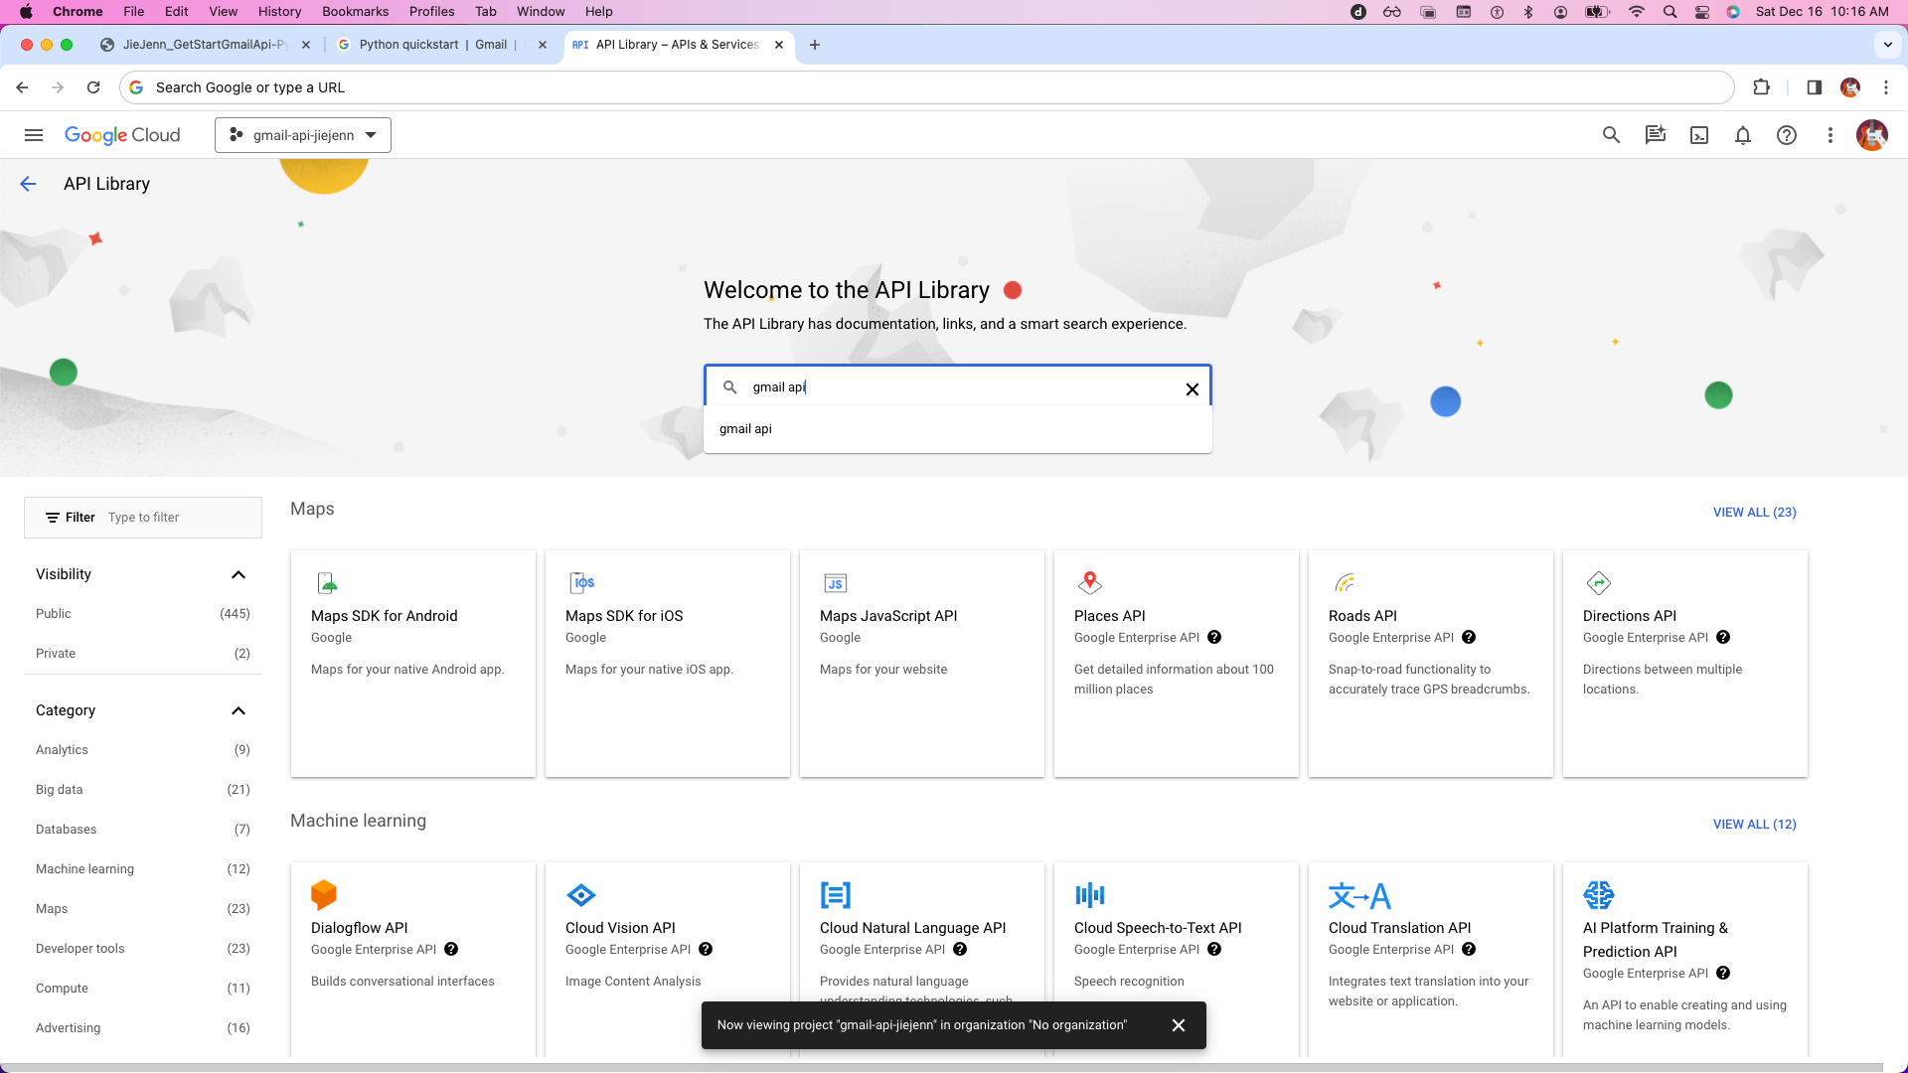
Task: Filter by Databases category
Action: [143, 830]
